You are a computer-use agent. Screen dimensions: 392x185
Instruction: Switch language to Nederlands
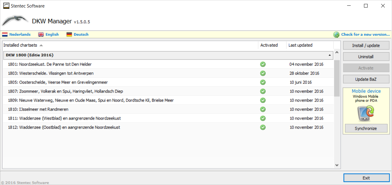[x=20, y=35]
